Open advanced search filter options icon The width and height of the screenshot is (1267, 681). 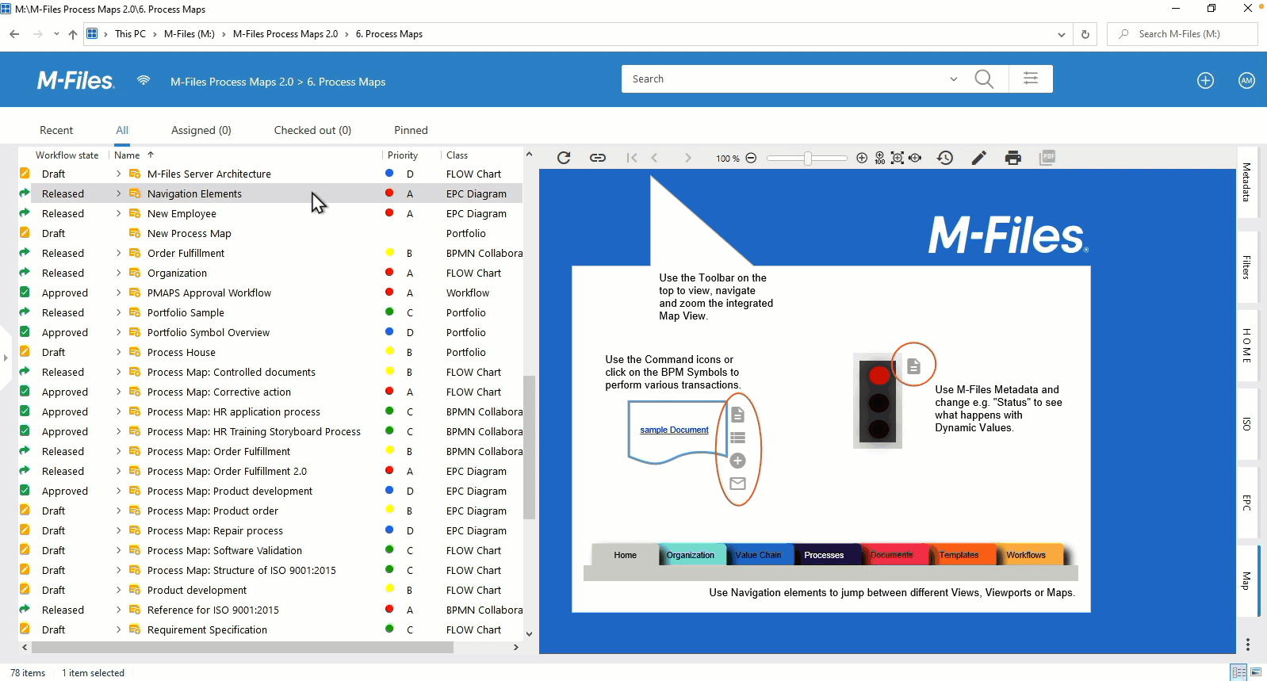pos(1031,78)
